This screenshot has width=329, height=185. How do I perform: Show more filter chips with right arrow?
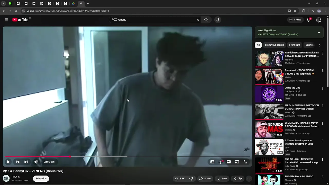(319, 45)
